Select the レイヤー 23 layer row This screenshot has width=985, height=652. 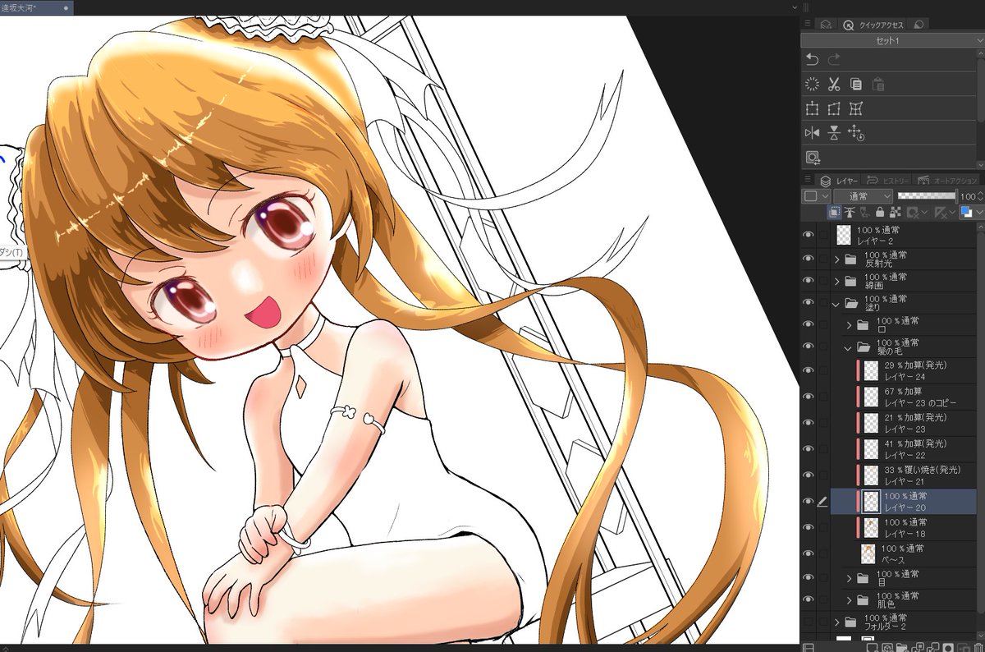point(903,422)
